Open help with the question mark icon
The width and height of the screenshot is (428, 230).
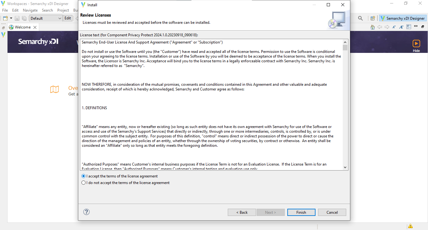(86, 212)
